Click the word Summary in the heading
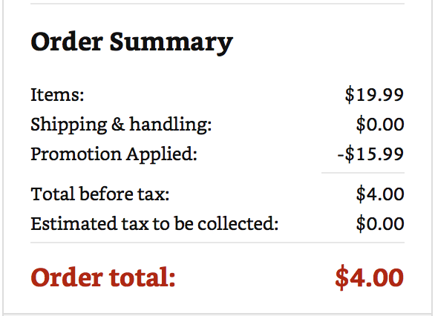Screen dimensions: 435x316 click(171, 43)
